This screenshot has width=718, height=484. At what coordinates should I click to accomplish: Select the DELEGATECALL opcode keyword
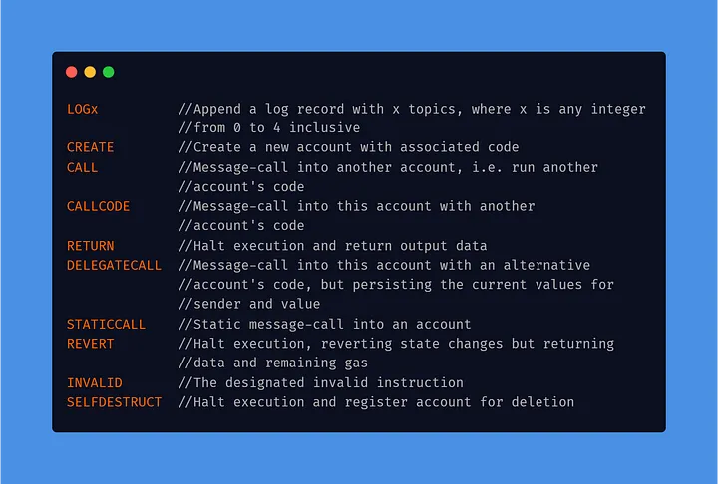[114, 265]
